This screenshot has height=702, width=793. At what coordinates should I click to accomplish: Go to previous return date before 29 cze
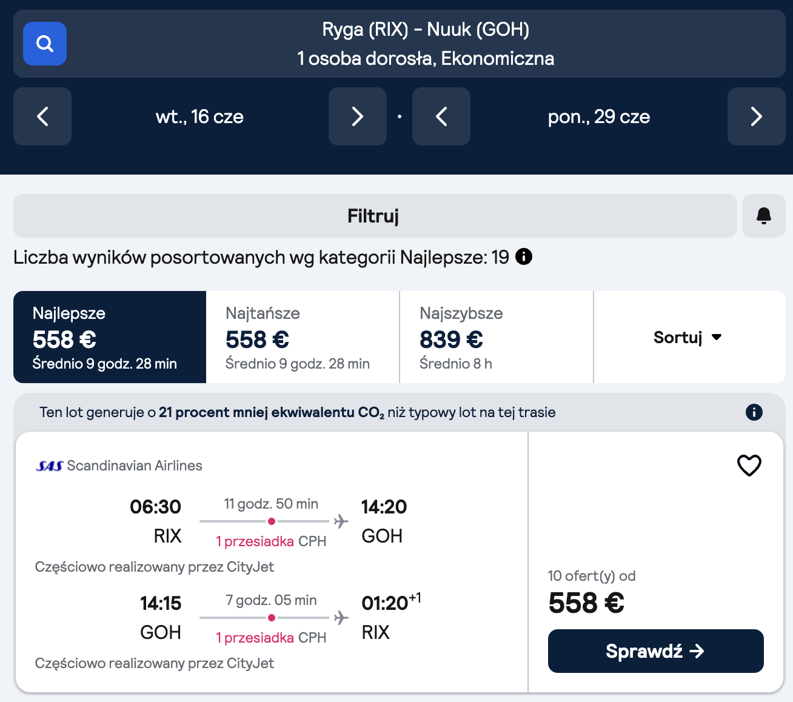[441, 116]
